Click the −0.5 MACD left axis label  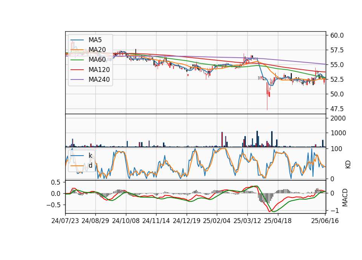pos(53,205)
